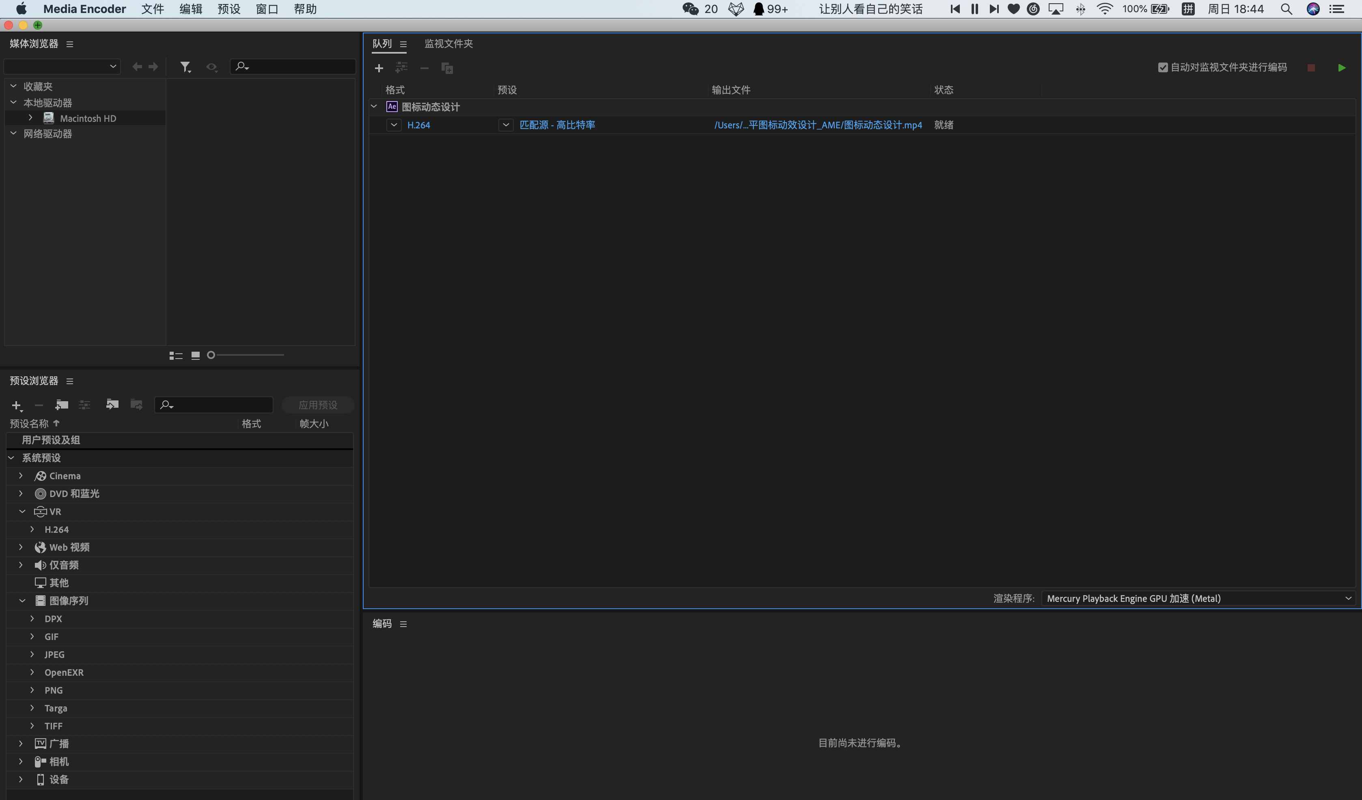Open the 编码 panel menu icon
1362x800 pixels.
coord(403,624)
